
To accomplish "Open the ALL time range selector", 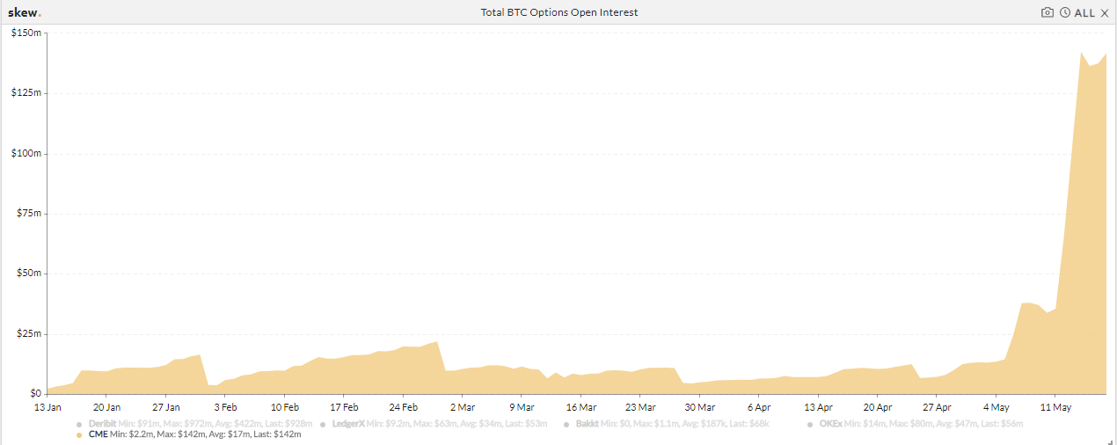I will [1084, 12].
